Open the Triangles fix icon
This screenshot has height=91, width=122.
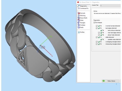point(79,22)
